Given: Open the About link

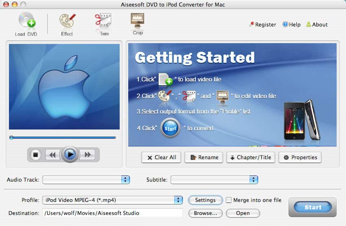Looking at the screenshot, I should click(317, 24).
